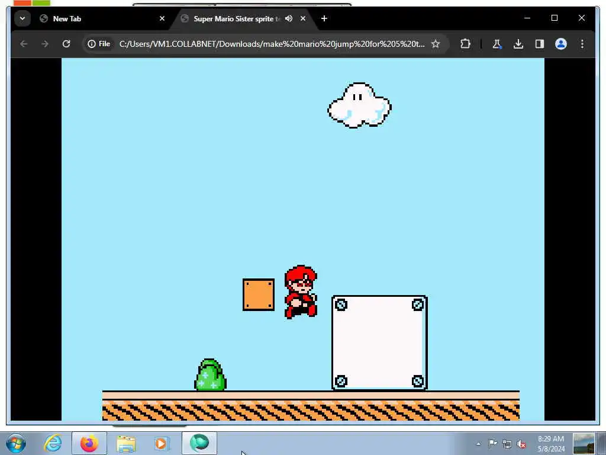Close the New Tab tab

(162, 18)
